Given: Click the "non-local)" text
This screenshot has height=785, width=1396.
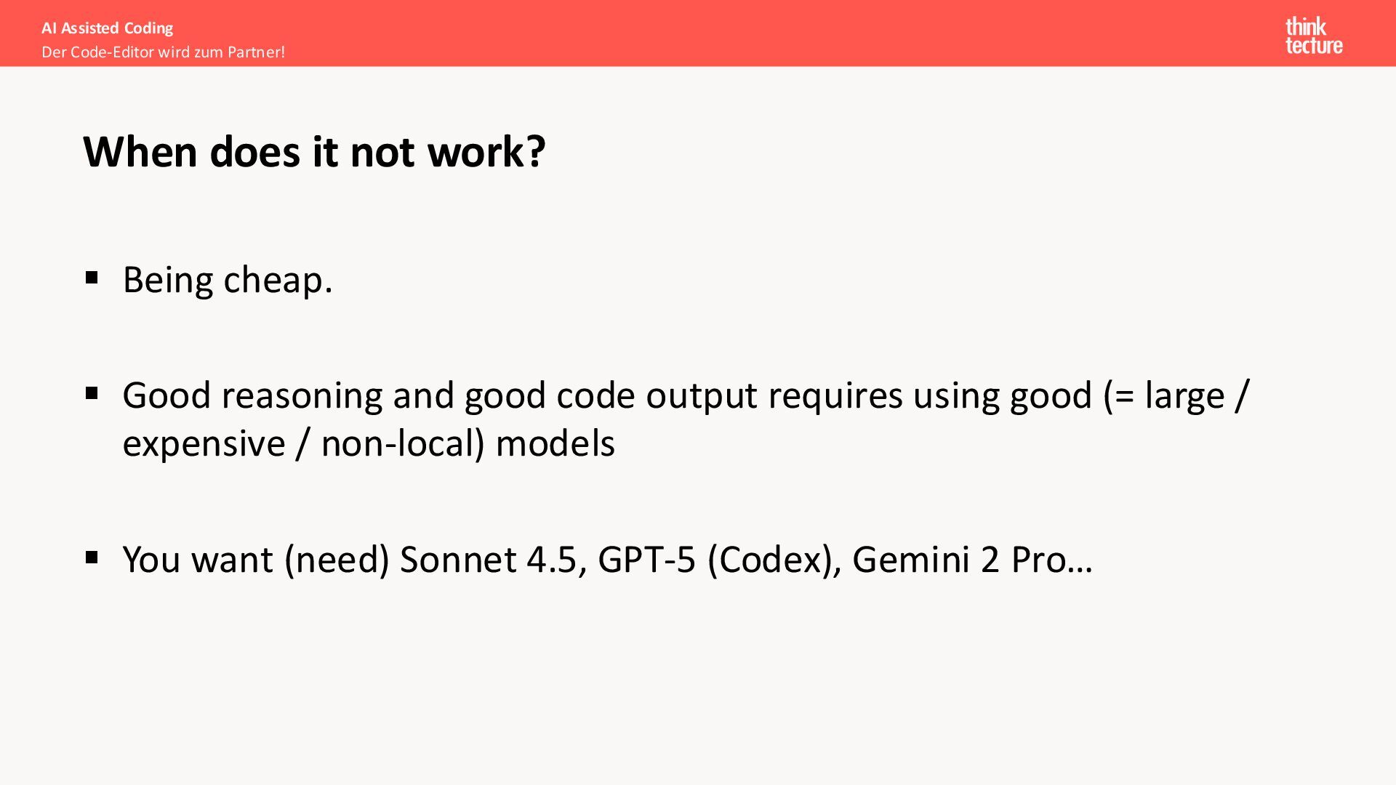Looking at the screenshot, I should [x=403, y=443].
